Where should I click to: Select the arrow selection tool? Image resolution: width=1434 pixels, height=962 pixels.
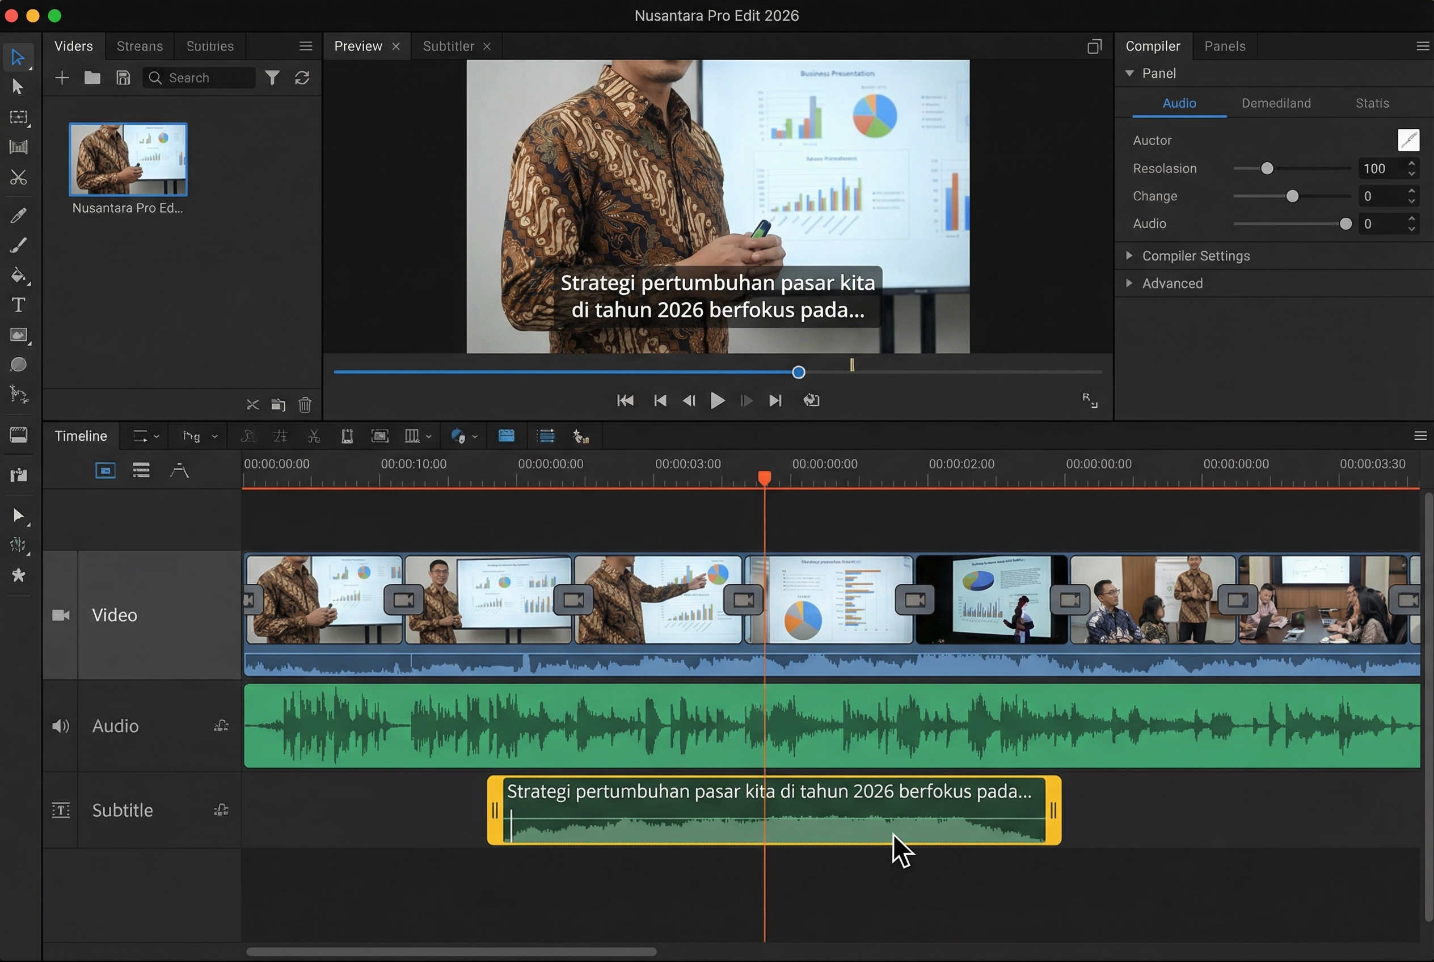(x=18, y=57)
